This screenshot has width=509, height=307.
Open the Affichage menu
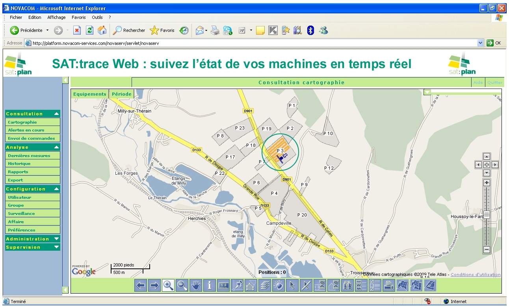(x=56, y=17)
